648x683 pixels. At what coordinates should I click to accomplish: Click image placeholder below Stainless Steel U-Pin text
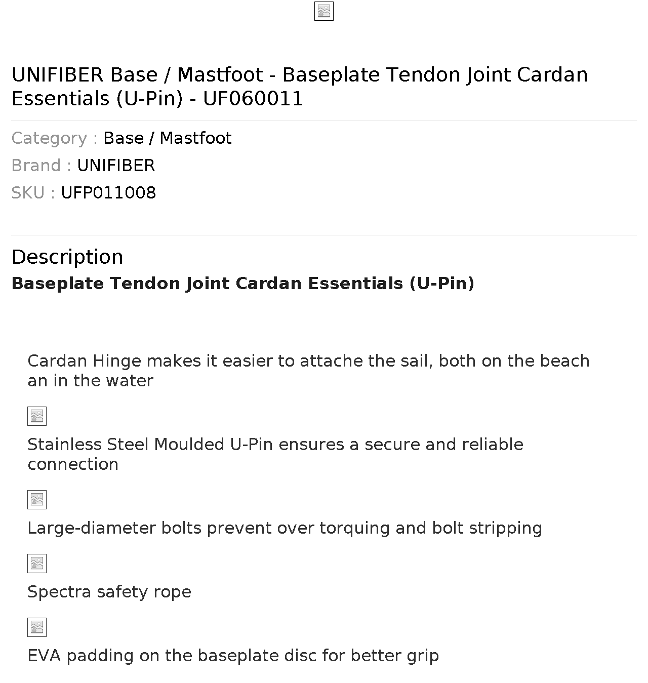click(x=37, y=500)
